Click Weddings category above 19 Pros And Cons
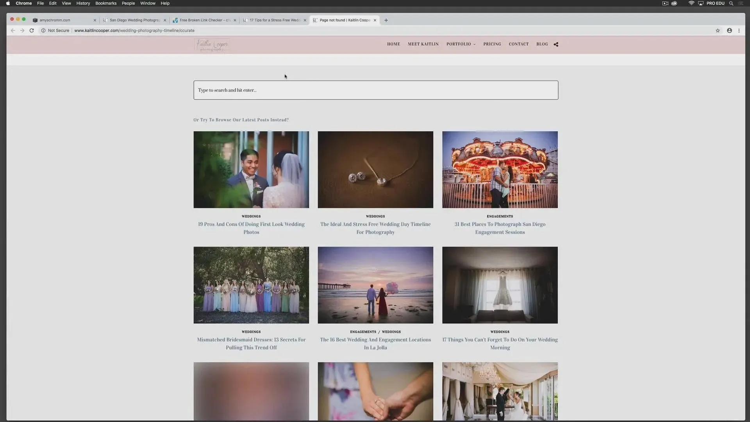The height and width of the screenshot is (422, 750). tap(251, 216)
